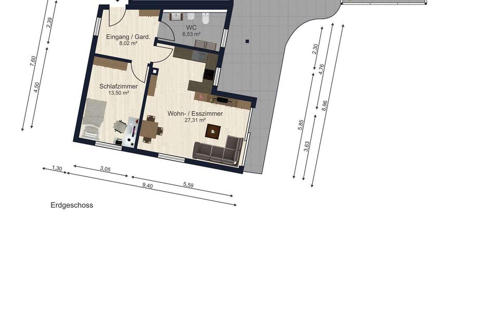Click the bedroom wardrobe along the top wall
Viewport: 499px width, 331px height.
pos(110,63)
